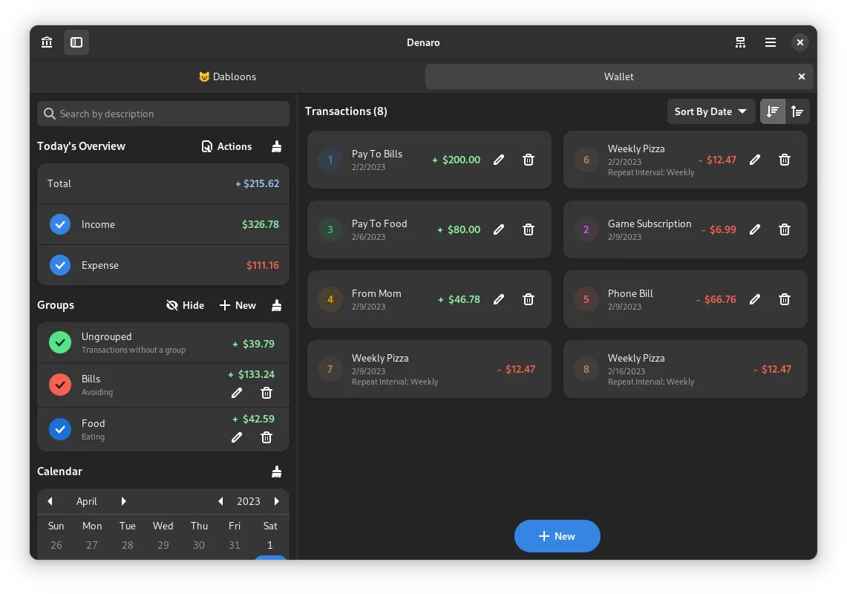The width and height of the screenshot is (847, 594).
Task: Edit the Food group
Action: [x=237, y=437]
